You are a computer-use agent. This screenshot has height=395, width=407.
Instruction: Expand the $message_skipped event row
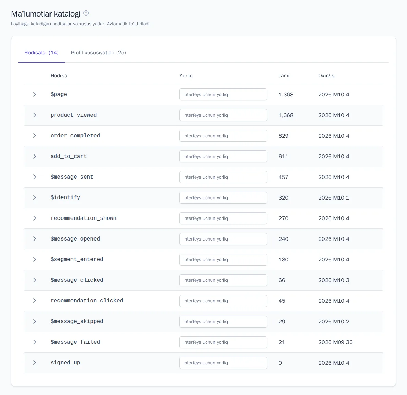coord(34,321)
